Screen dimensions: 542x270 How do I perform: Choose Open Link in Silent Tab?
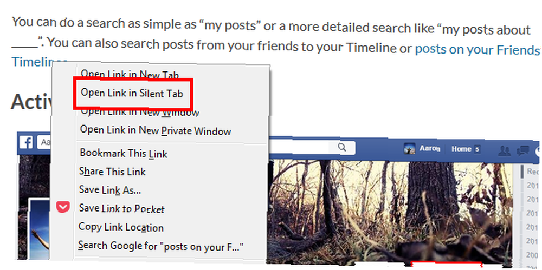(132, 93)
